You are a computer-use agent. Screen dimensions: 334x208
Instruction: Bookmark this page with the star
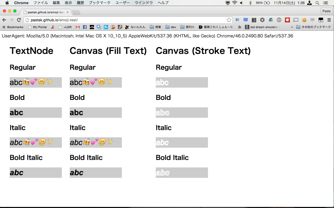tap(229, 20)
